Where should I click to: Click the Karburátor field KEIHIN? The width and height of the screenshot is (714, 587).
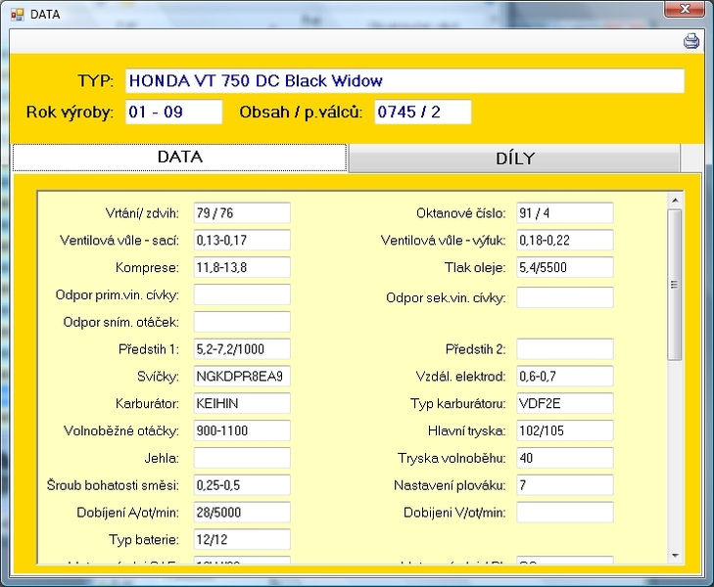tap(242, 404)
